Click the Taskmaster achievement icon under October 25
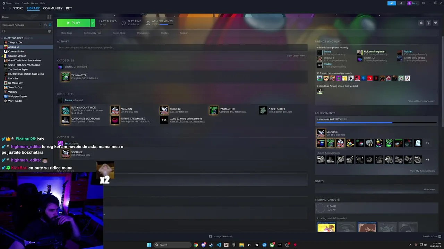The image size is (444, 249). tap(66, 77)
